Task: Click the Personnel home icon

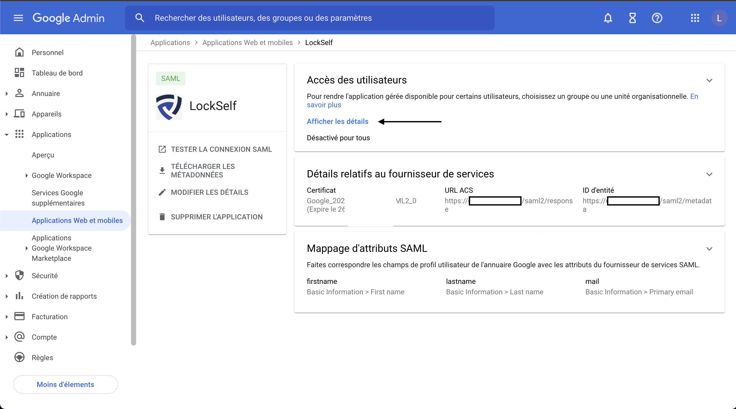Action: click(x=19, y=52)
